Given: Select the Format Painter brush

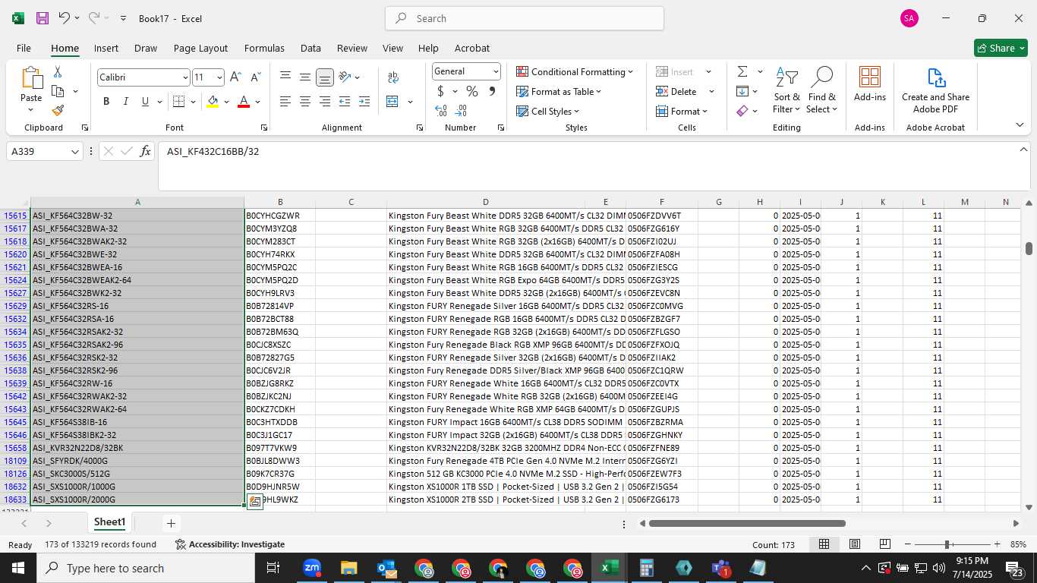Looking at the screenshot, I should (58, 110).
